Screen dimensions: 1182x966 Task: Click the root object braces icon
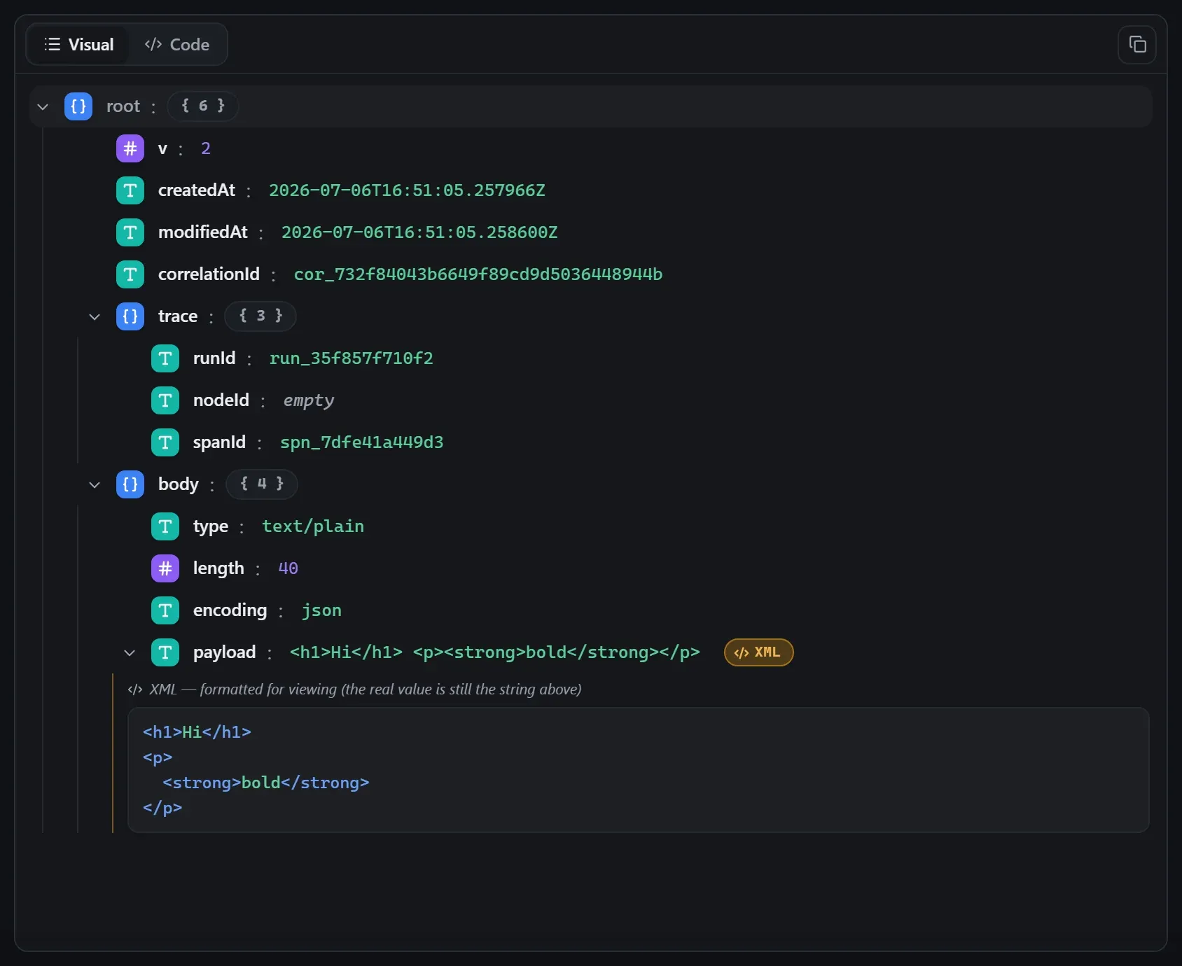[x=78, y=106]
